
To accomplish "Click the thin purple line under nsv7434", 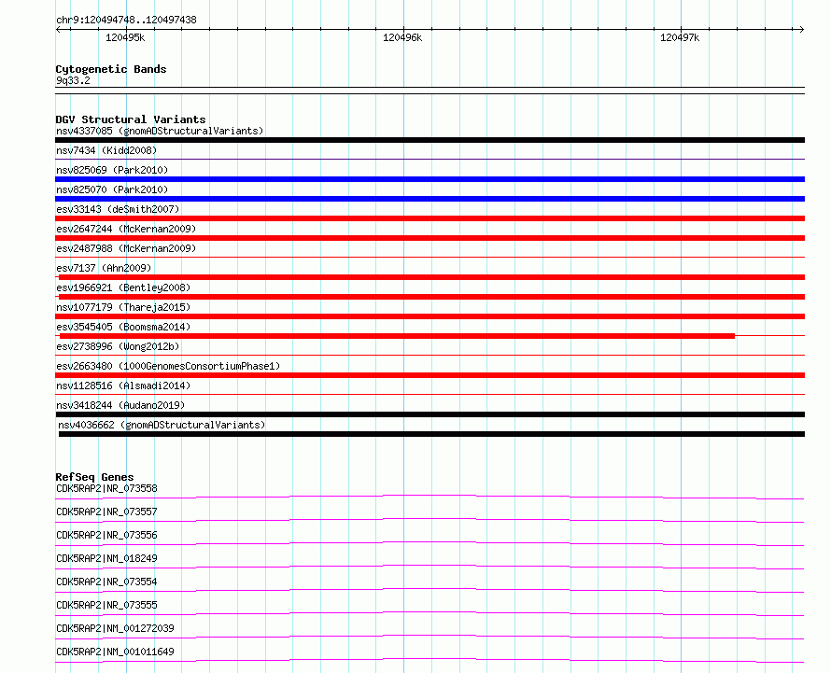I will click(430, 160).
